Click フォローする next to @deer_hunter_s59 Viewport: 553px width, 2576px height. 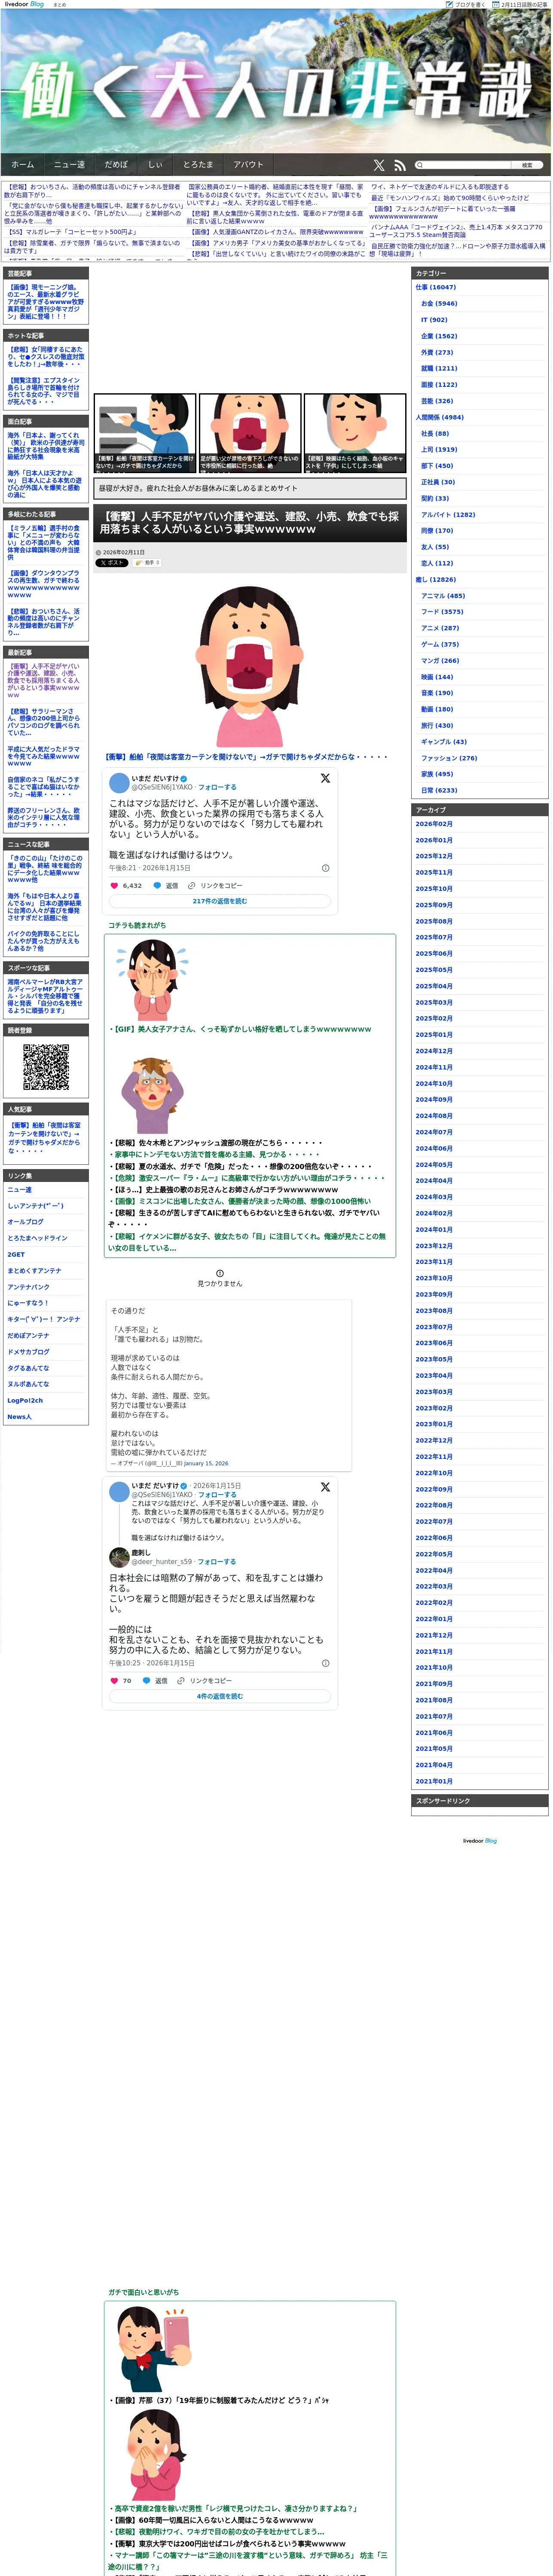217,1561
